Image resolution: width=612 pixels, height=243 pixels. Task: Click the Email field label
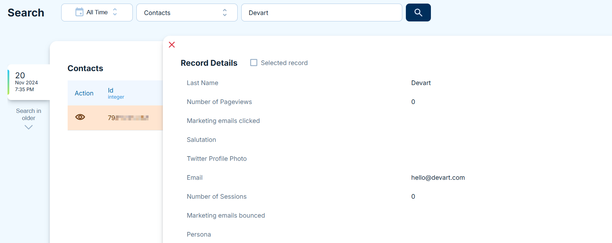(x=195, y=178)
